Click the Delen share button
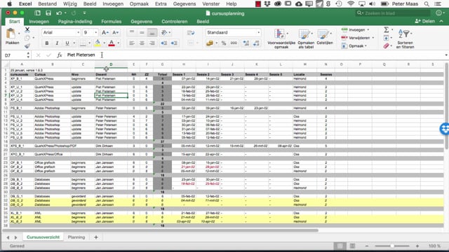The width and height of the screenshot is (449, 252). (x=425, y=21)
